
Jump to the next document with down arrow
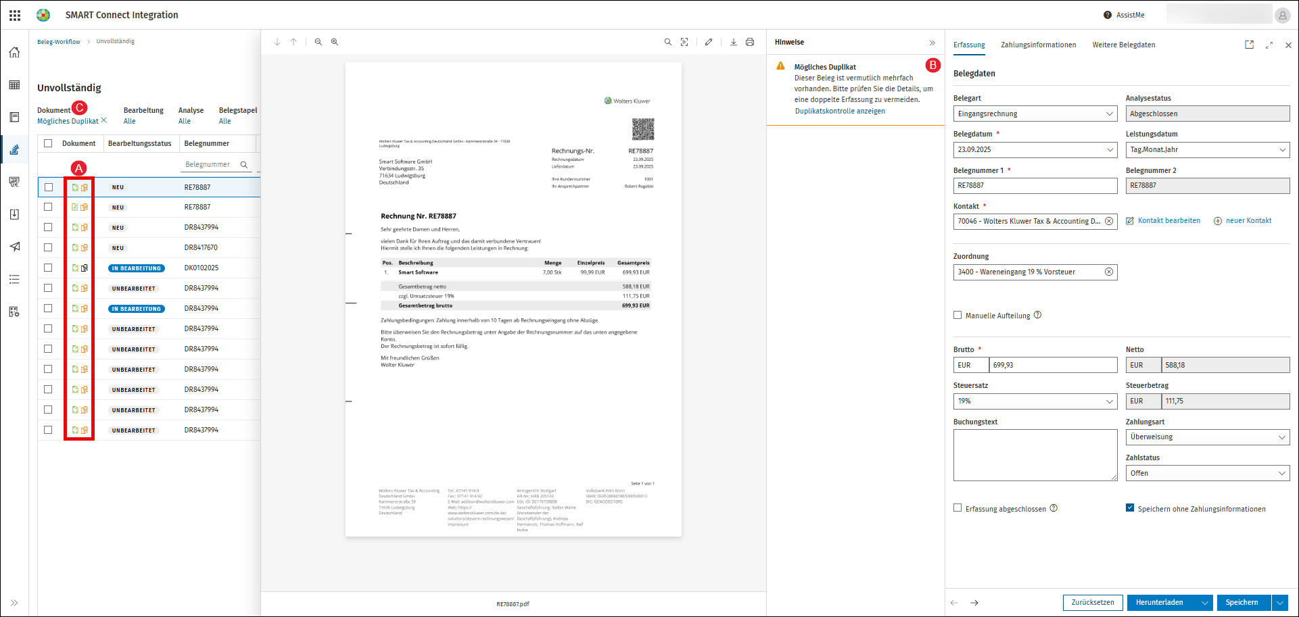(277, 42)
